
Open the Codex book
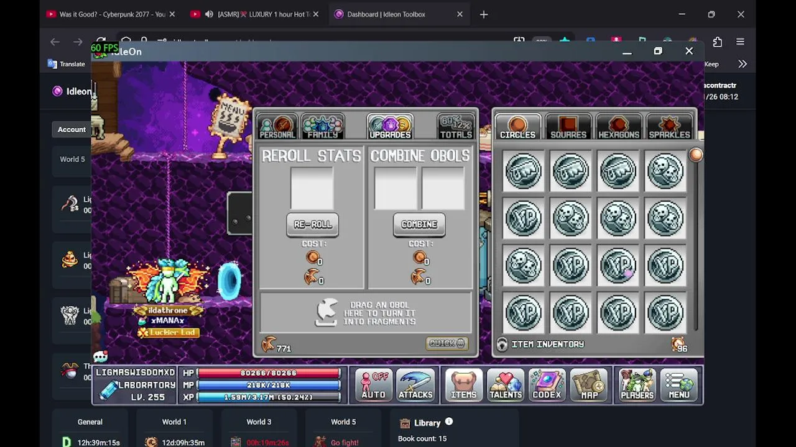click(547, 384)
